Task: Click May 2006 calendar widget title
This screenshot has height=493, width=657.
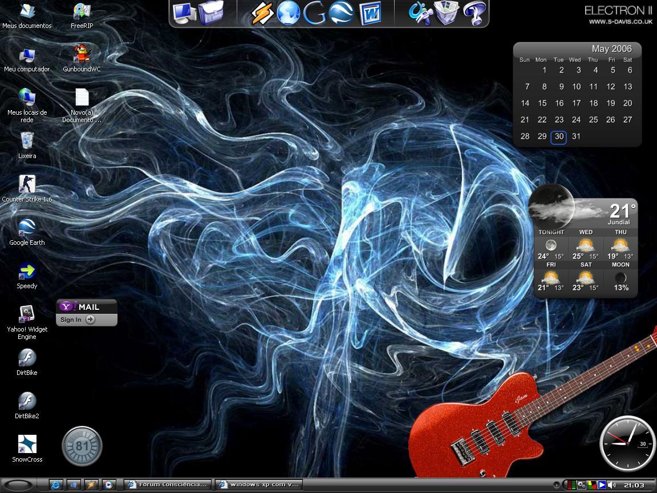Action: point(611,49)
